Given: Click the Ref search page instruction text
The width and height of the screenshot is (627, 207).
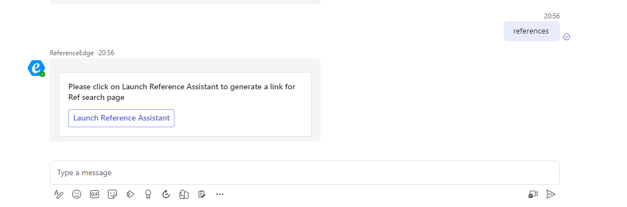Looking at the screenshot, I should (182, 92).
